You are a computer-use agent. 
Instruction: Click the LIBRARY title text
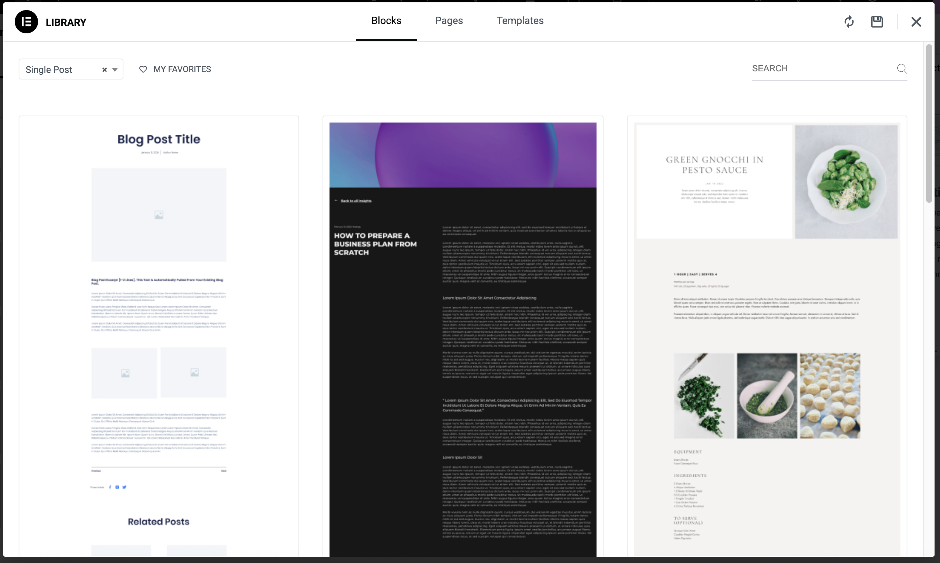(66, 22)
